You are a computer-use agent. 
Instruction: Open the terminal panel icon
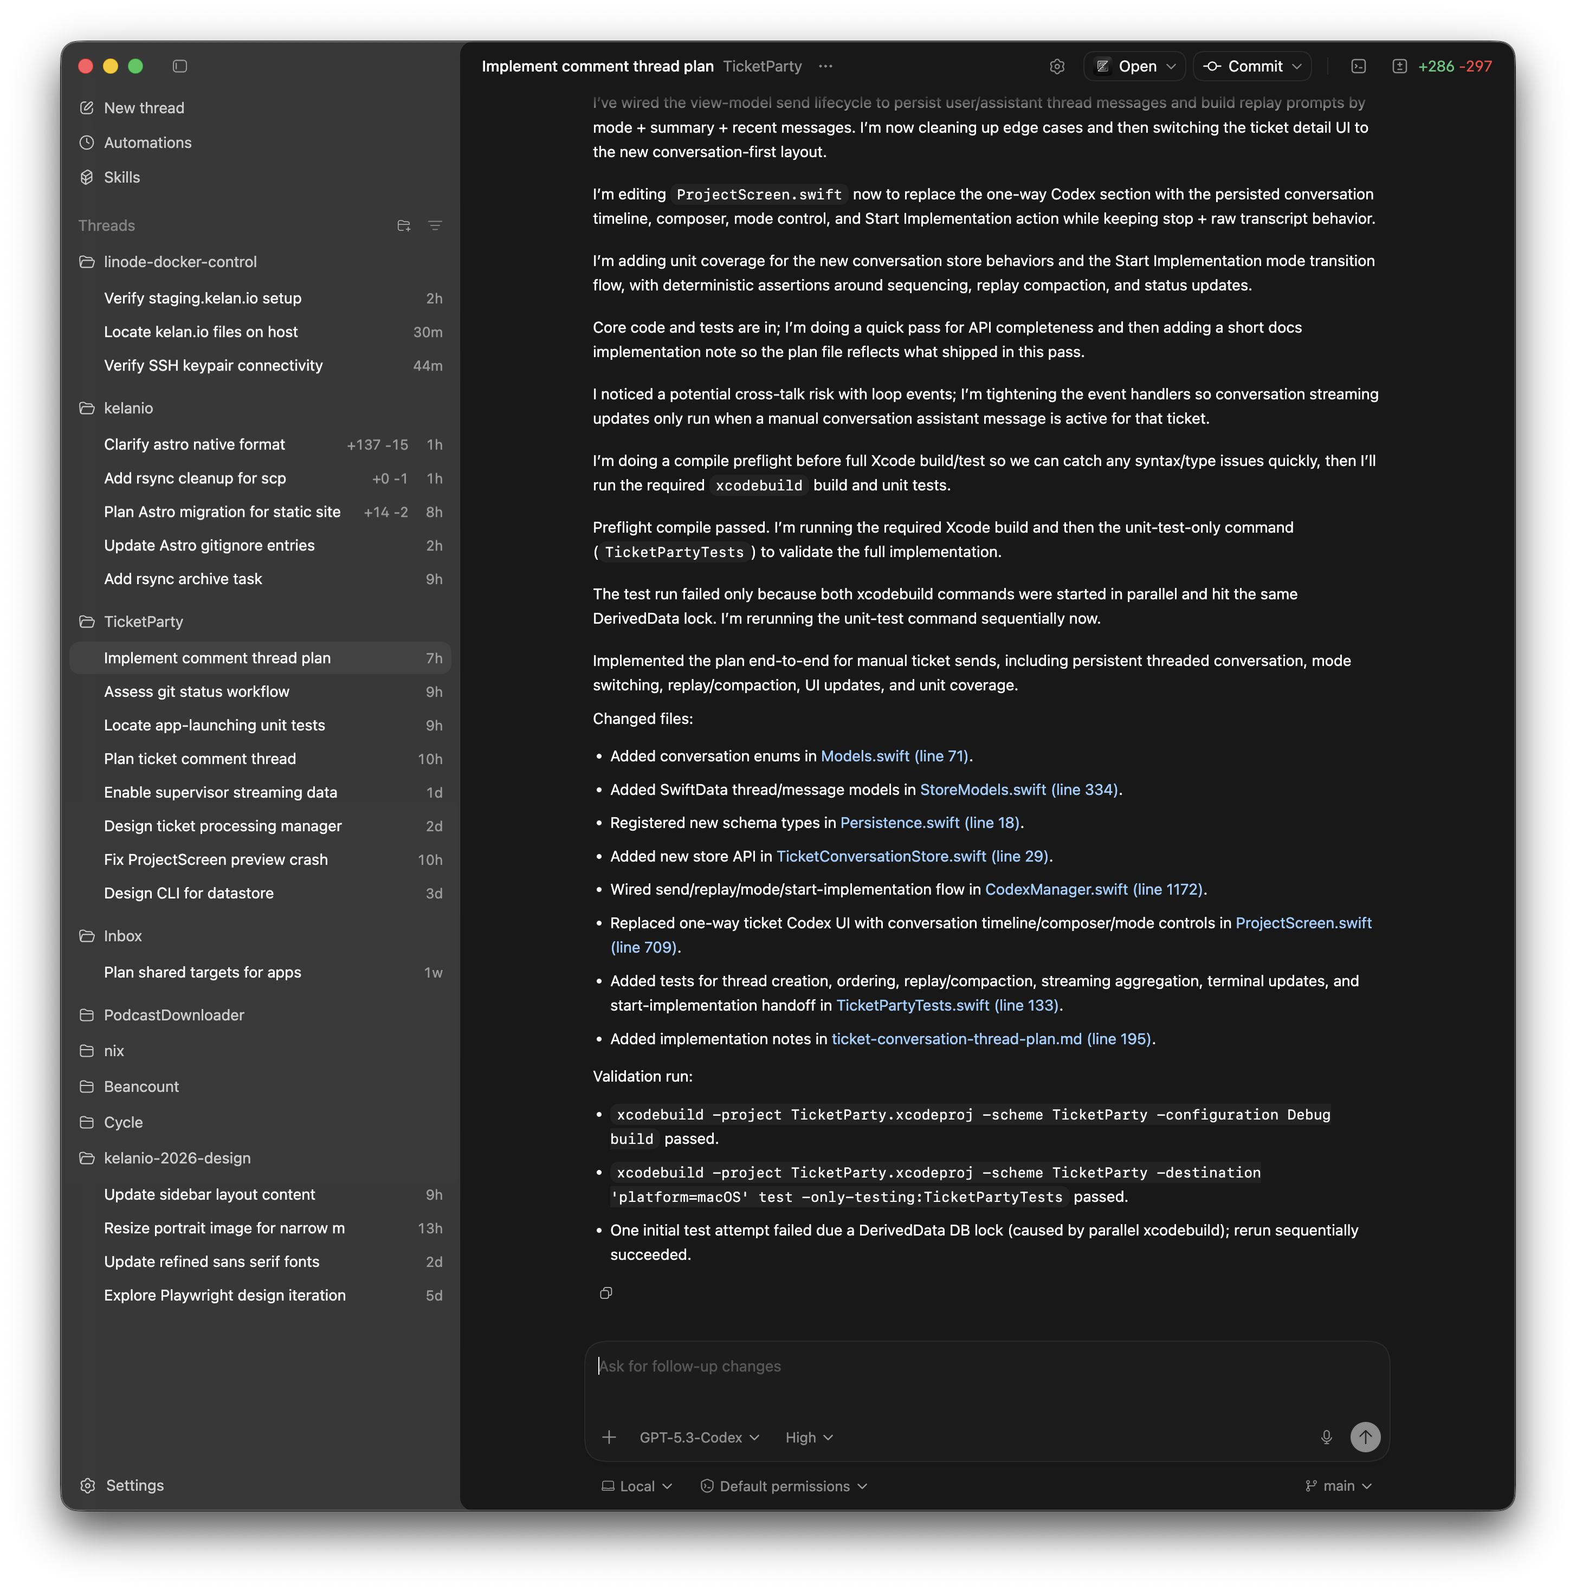tap(1359, 66)
